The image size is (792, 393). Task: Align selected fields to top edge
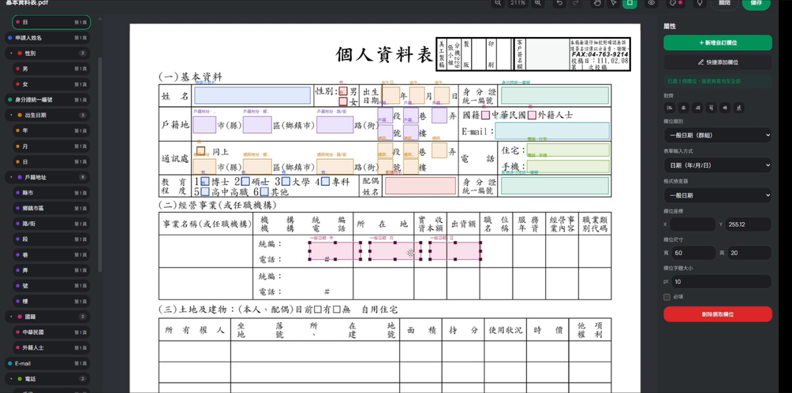click(712, 107)
